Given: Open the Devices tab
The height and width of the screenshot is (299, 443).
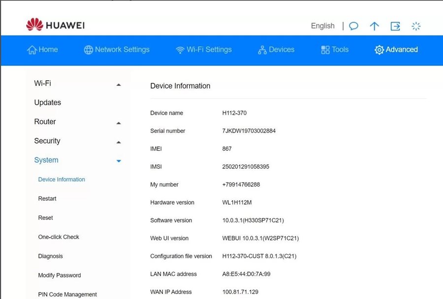Looking at the screenshot, I should tap(276, 50).
